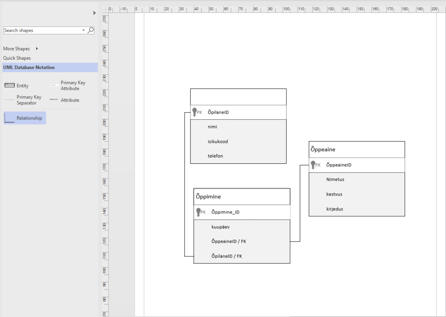Viewport: 446px width, 317px height.
Task: Select the UML Database Notation stencil
Action: pos(29,67)
